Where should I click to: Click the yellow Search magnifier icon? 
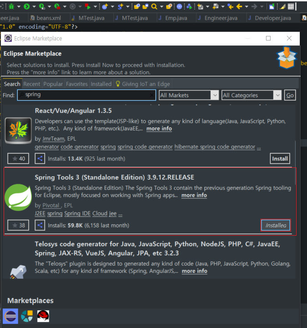click(154, 7)
